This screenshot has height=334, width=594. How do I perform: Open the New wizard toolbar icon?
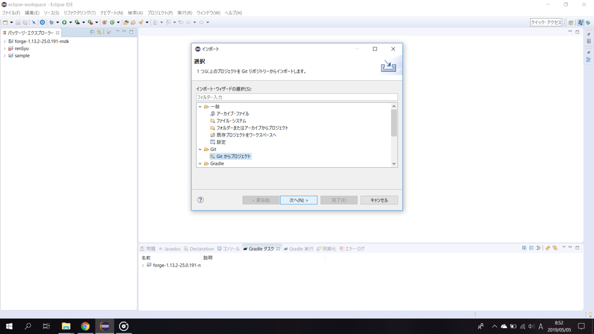[6, 22]
